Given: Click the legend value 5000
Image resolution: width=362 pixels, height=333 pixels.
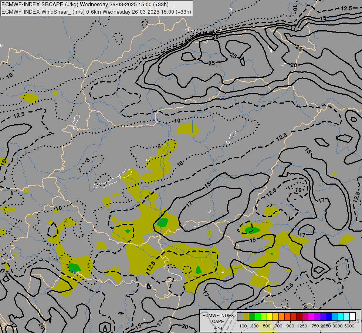Looking at the screenshot, I should [349, 326].
